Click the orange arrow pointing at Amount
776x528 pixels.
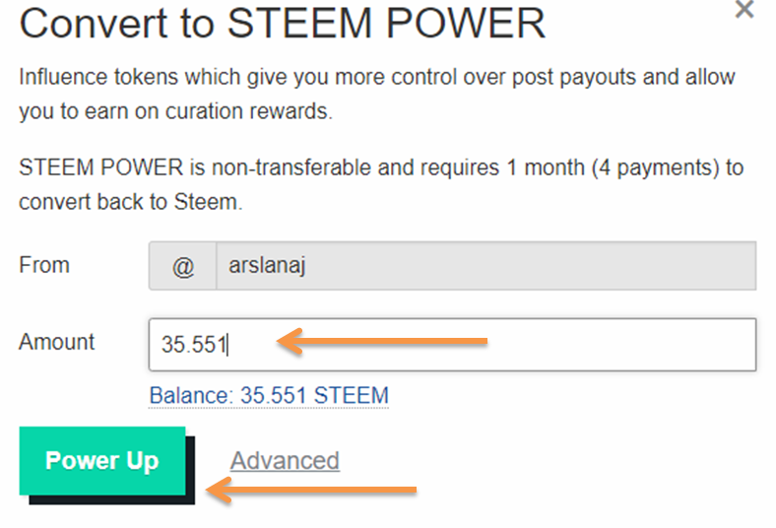382,342
